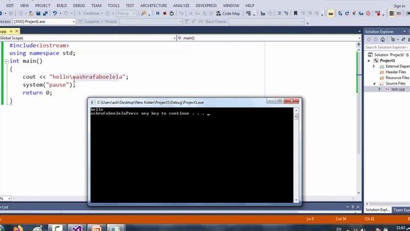The height and width of the screenshot is (231, 410).
Task: Click the find in files flashlight icon
Action: click(x=143, y=13)
